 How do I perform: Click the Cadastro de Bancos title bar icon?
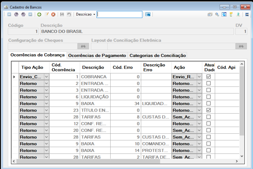click(x=6, y=7)
